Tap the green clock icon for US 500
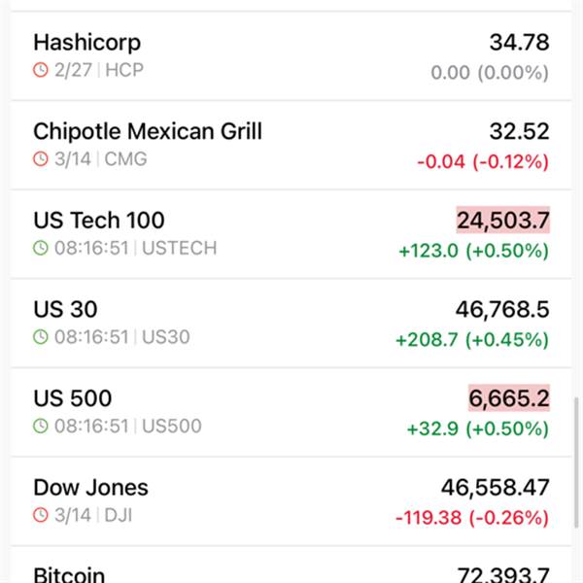The height and width of the screenshot is (583, 583). (40, 427)
